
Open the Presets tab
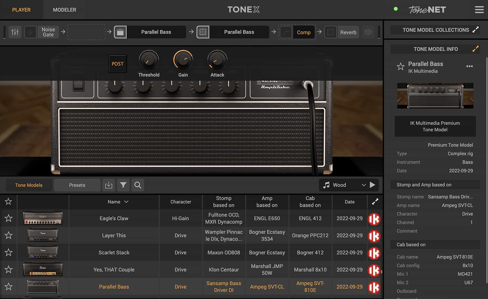click(77, 185)
